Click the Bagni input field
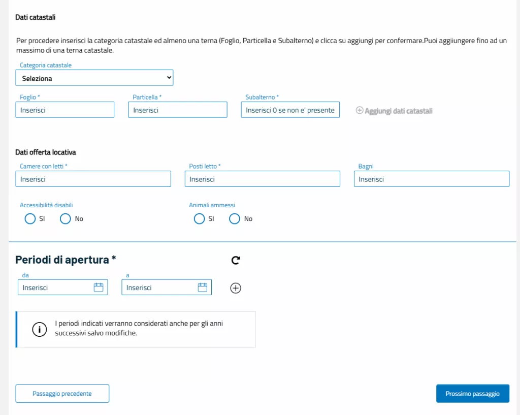The height and width of the screenshot is (415, 520). 431,179
